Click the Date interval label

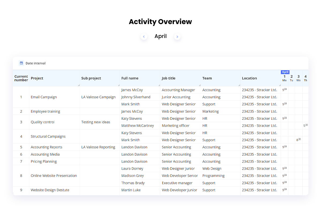point(36,63)
